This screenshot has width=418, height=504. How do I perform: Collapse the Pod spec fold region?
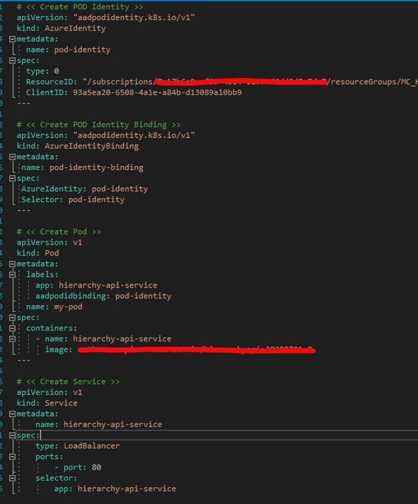click(12, 317)
